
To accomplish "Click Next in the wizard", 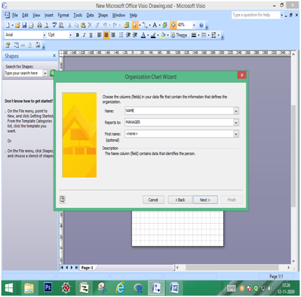I will [205, 200].
